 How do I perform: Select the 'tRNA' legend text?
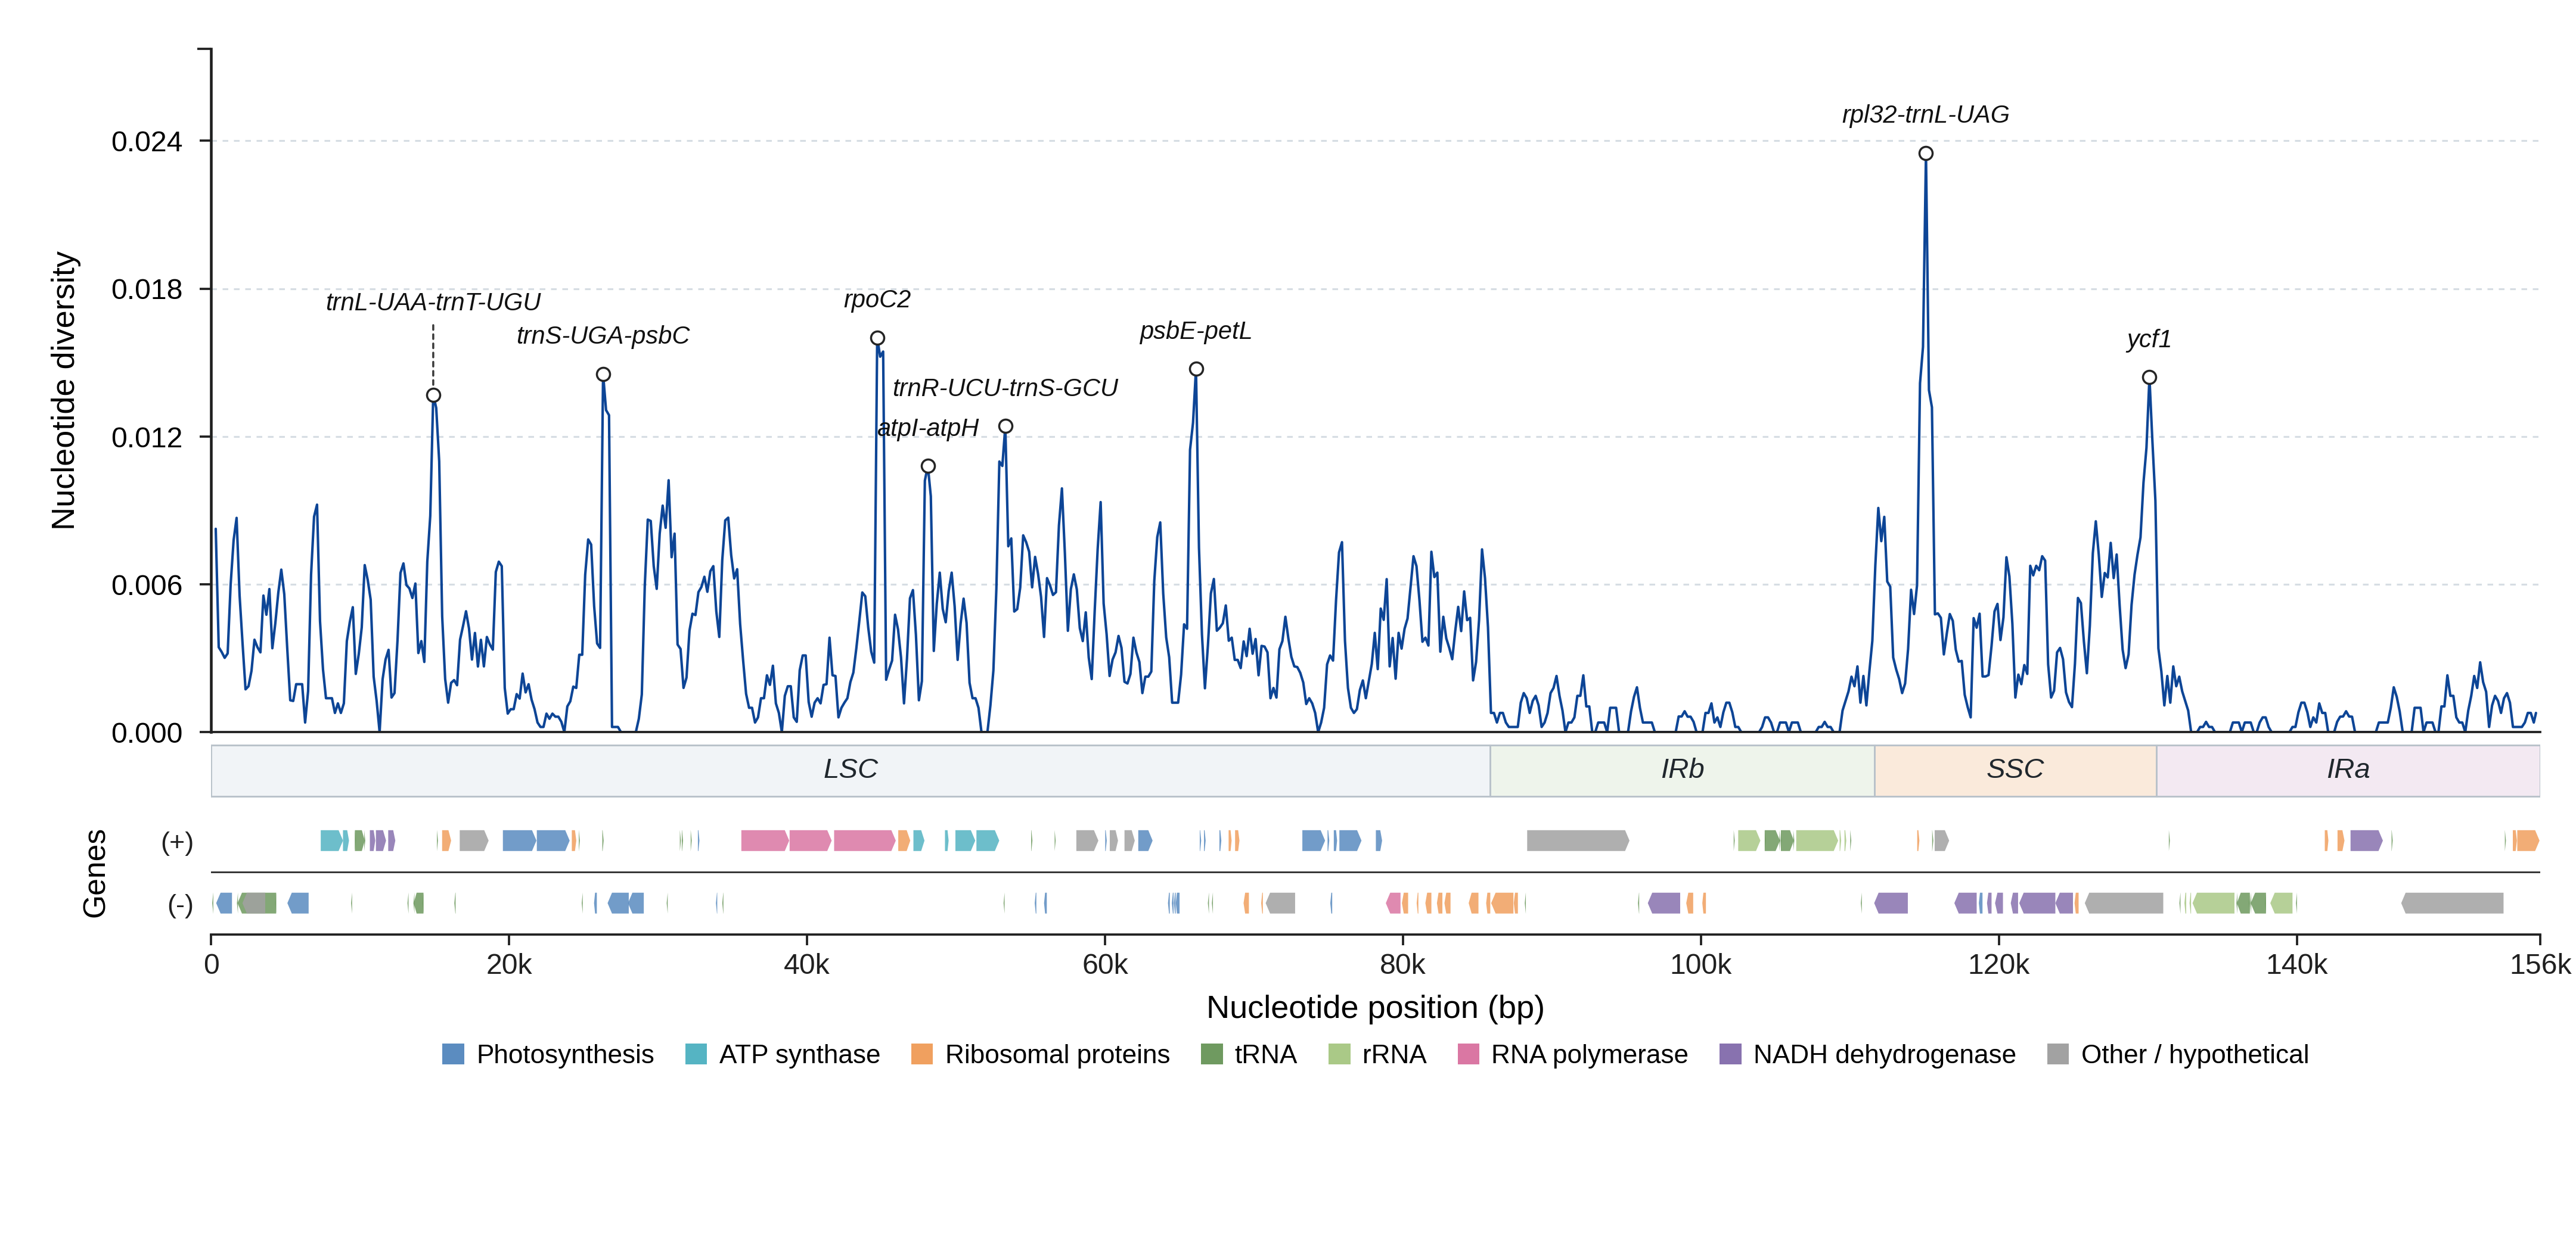[x=1265, y=1054]
